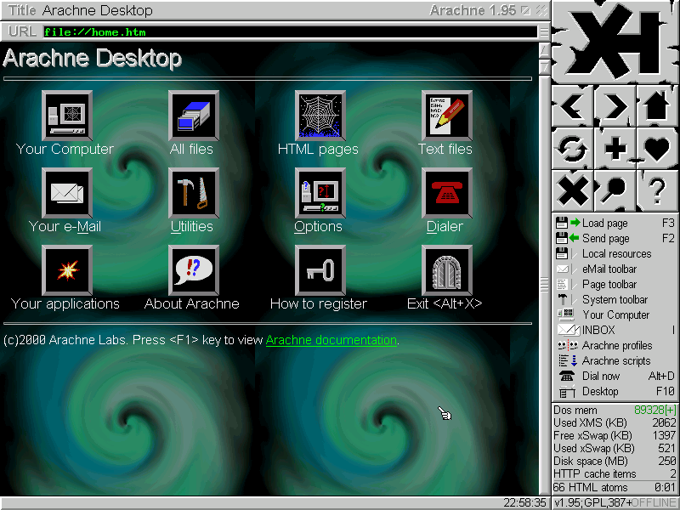
Task: Open search with the magnifier icon
Action: click(x=615, y=190)
